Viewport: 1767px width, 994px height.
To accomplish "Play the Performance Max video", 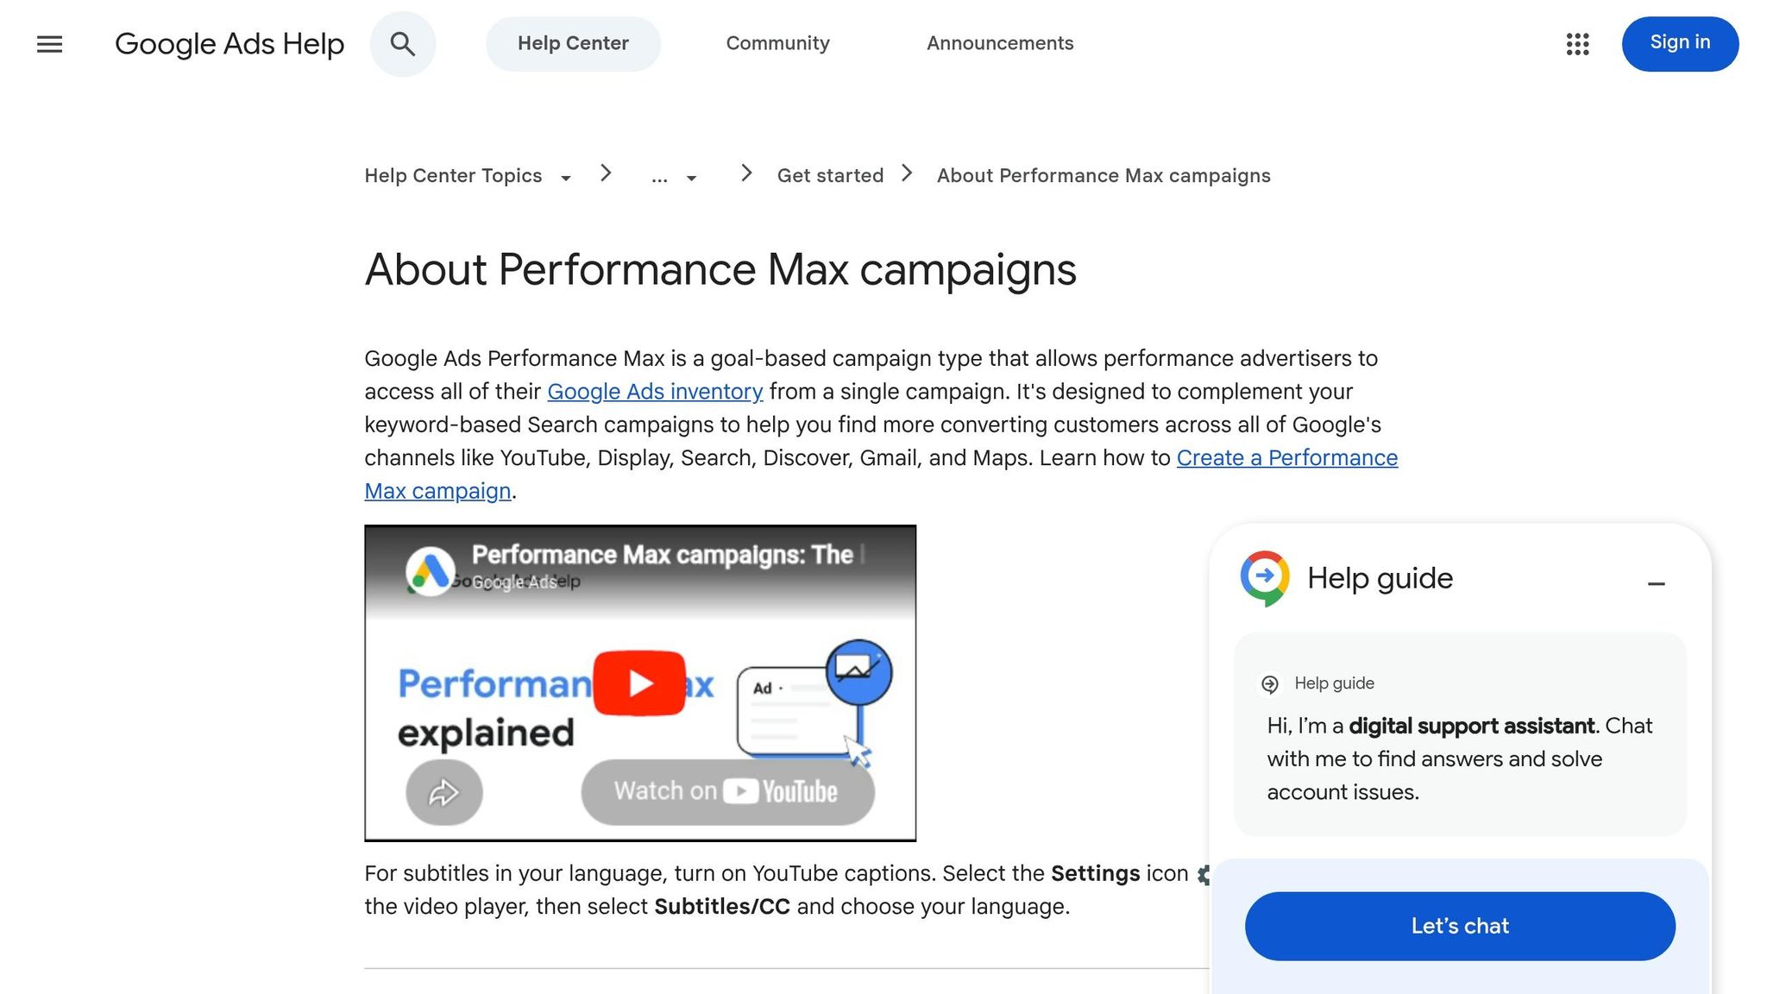I will tap(639, 683).
